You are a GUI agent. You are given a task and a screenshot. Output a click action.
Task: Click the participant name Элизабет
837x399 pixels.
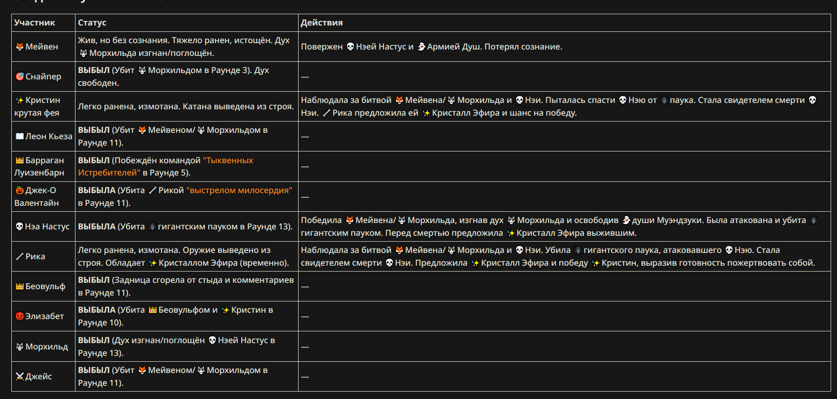(45, 316)
